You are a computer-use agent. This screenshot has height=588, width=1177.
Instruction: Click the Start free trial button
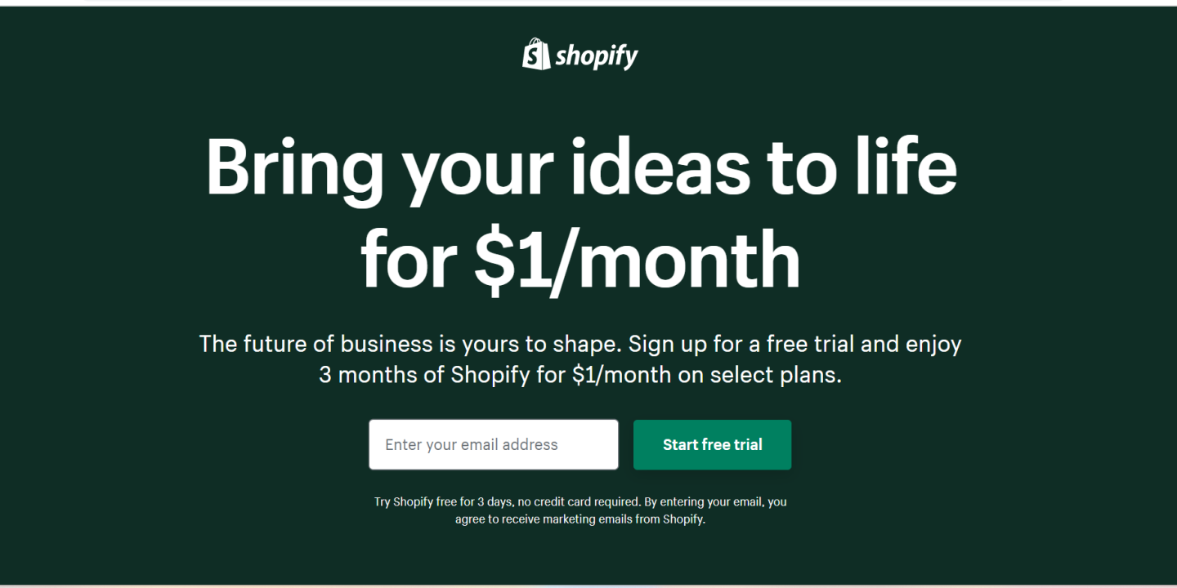click(x=712, y=444)
